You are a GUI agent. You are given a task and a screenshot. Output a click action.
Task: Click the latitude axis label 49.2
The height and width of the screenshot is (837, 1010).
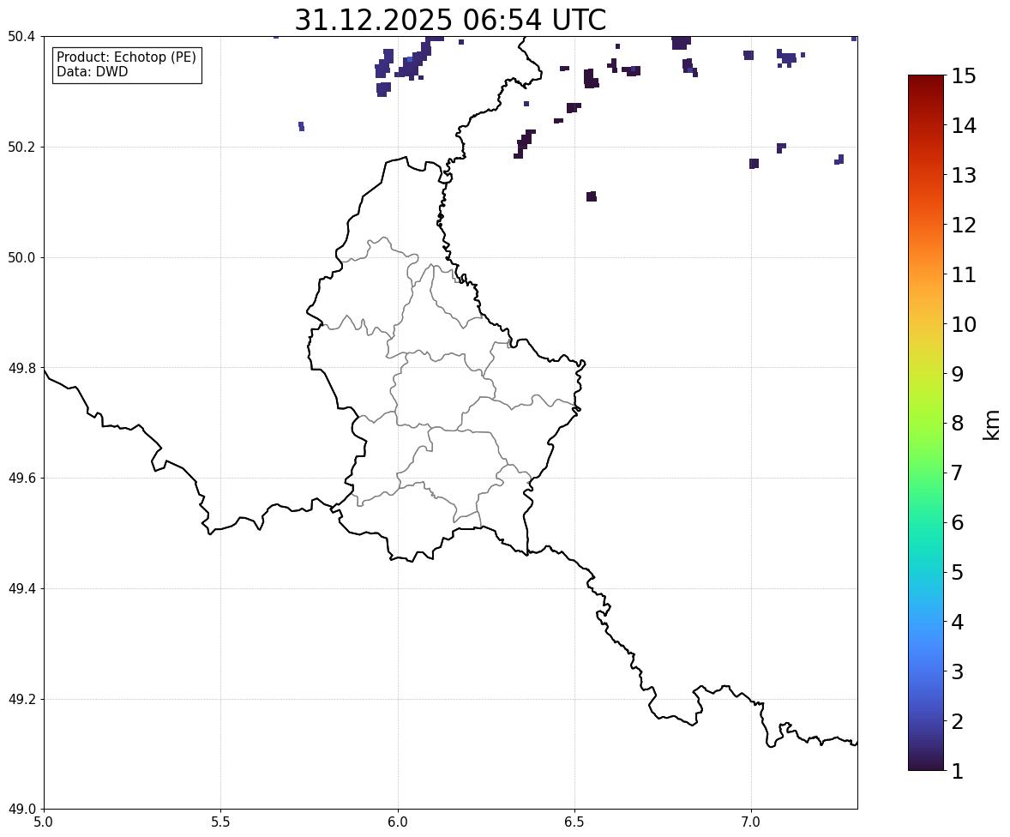[21, 699]
